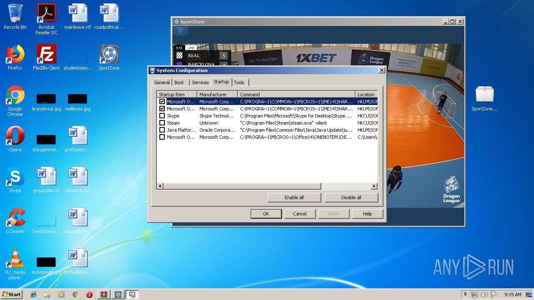The height and width of the screenshot is (300, 534).
Task: Select the steam.exe -silent command cell
Action: [x=296, y=123]
